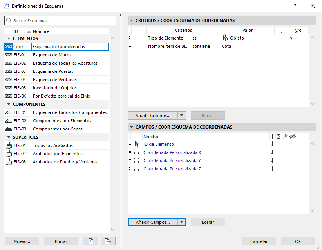Open the Añadir Campos dropdown arrow
The height and width of the screenshot is (250, 322).
(x=181, y=222)
